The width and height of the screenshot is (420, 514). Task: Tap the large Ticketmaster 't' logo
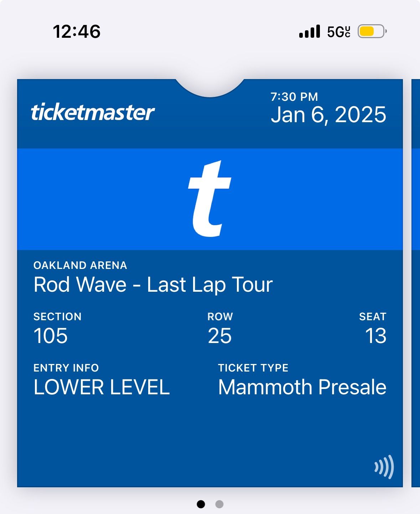coord(209,199)
